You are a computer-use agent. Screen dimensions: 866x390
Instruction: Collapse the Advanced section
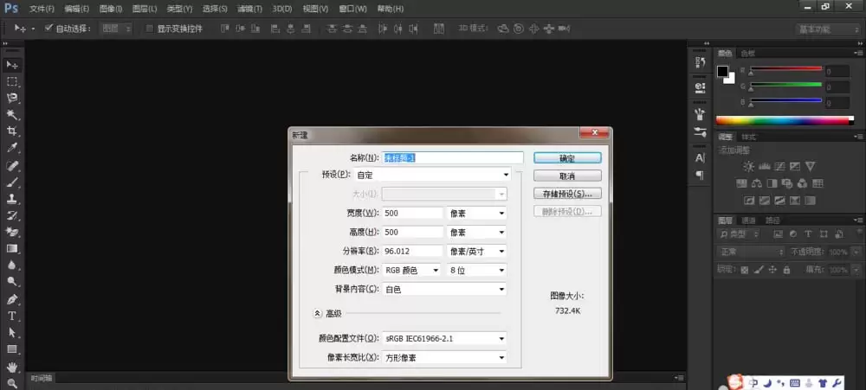coord(318,313)
